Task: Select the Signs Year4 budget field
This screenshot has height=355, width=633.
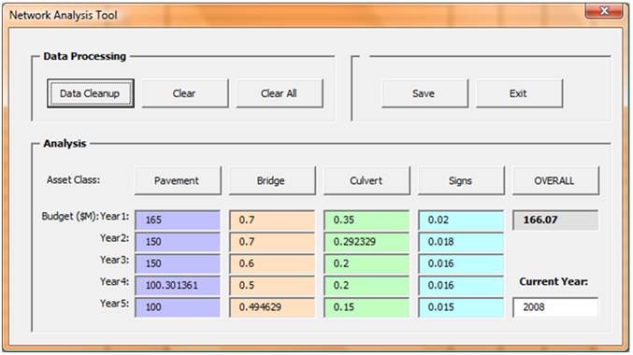Action: [x=461, y=285]
